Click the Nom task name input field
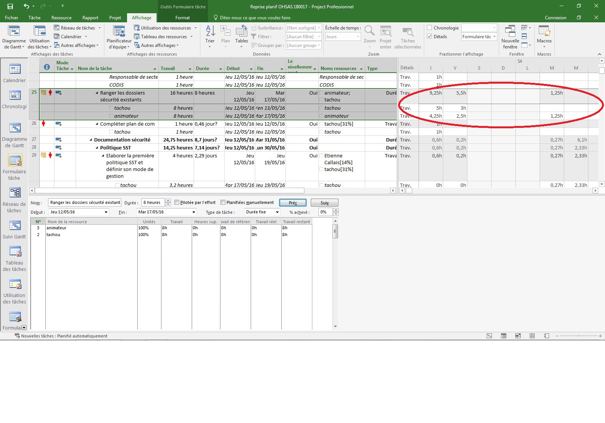This screenshot has height=423, width=605. (85, 202)
